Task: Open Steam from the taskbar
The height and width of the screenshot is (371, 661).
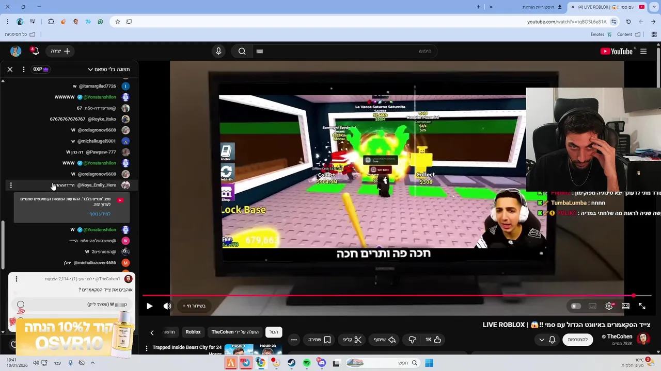Action: (x=291, y=363)
